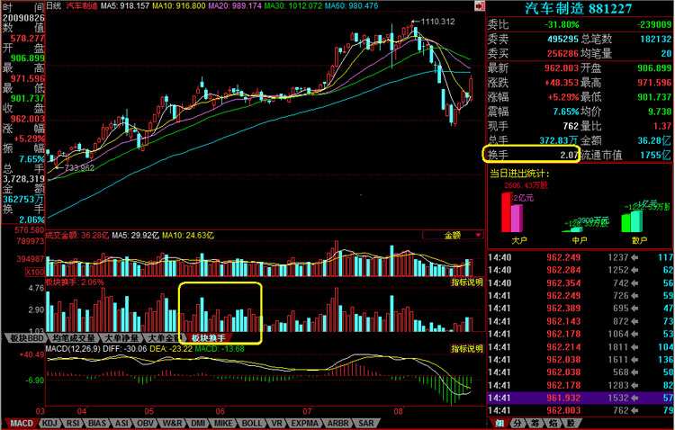Open the 大单净量 tab
Screen dimensions: 675x430
[x=118, y=338]
